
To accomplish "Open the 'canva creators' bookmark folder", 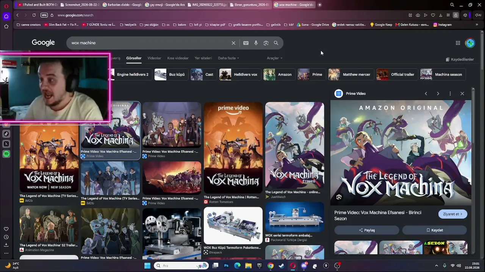I will [28, 25].
